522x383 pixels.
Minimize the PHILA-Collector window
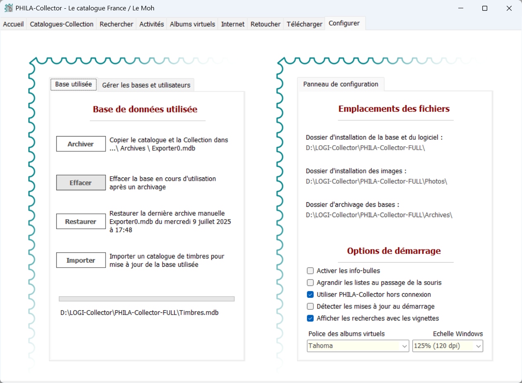[461, 8]
